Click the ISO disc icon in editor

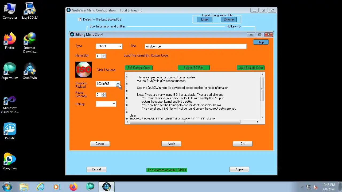[x=83, y=70]
